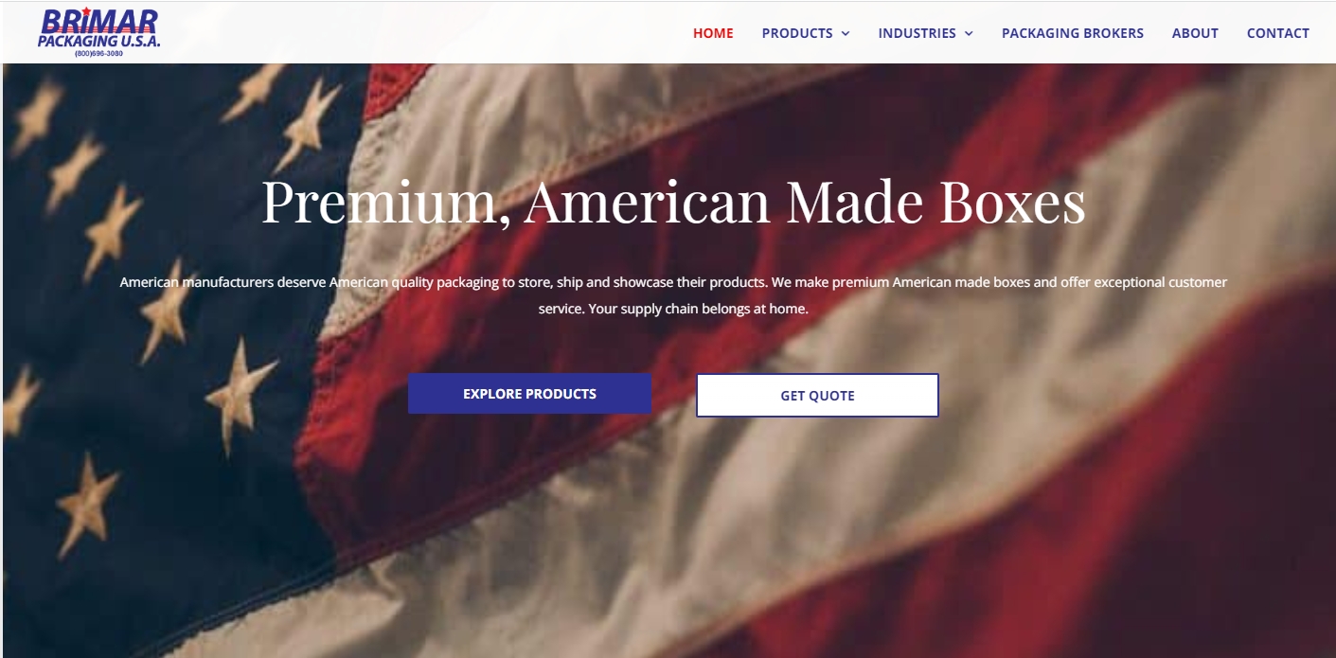
Task: Expand the chevron next to PRODUCTS
Action: [x=846, y=33]
